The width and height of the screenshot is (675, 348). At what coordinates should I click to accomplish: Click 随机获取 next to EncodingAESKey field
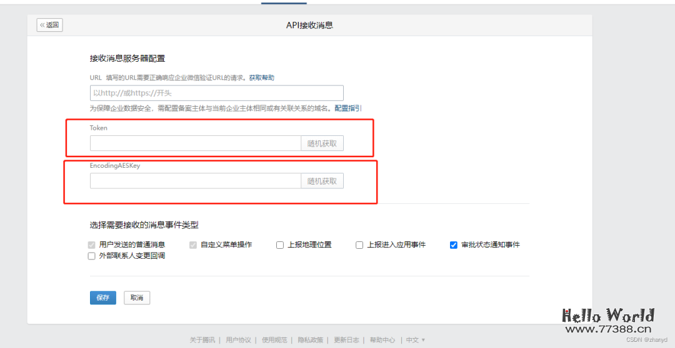(322, 181)
